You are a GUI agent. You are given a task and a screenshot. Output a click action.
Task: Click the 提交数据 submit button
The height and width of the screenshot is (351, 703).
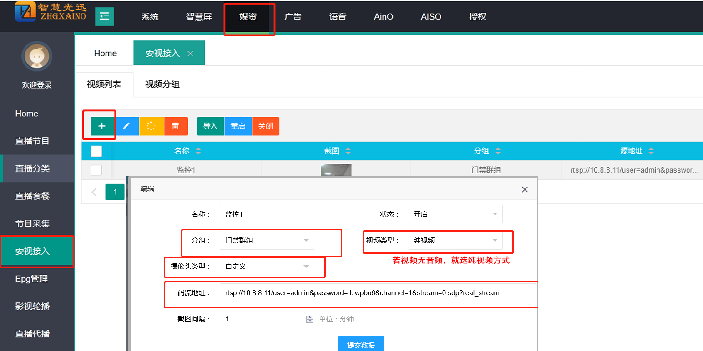pos(361,345)
